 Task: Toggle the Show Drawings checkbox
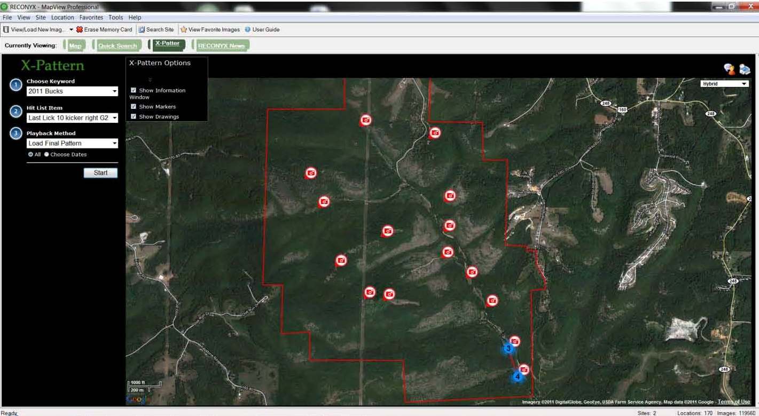click(134, 116)
